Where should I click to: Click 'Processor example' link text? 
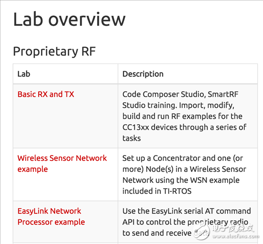tap(51, 222)
